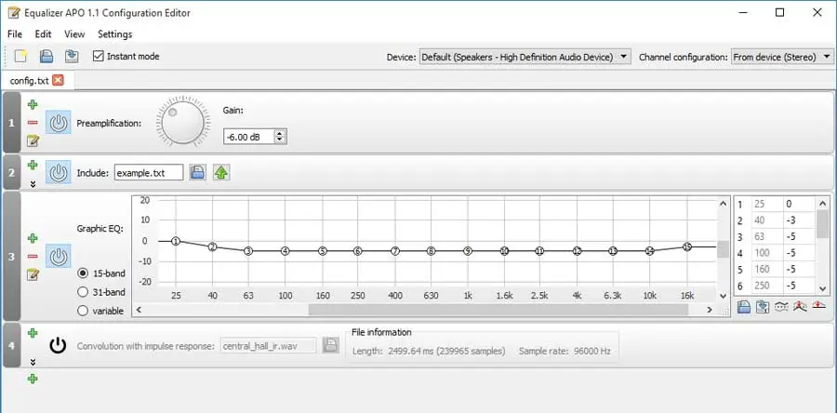The image size is (837, 413).
Task: Normalize the Graphic EQ response
Action: point(800,307)
